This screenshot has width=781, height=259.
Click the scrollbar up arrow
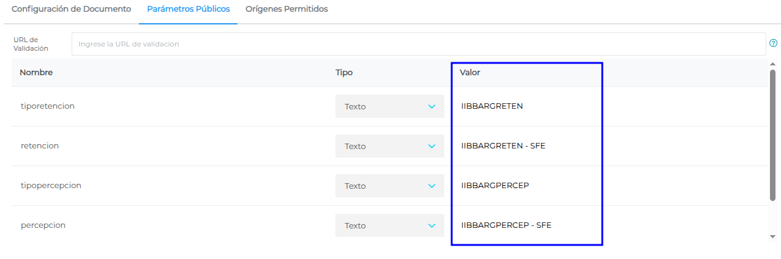[772, 64]
